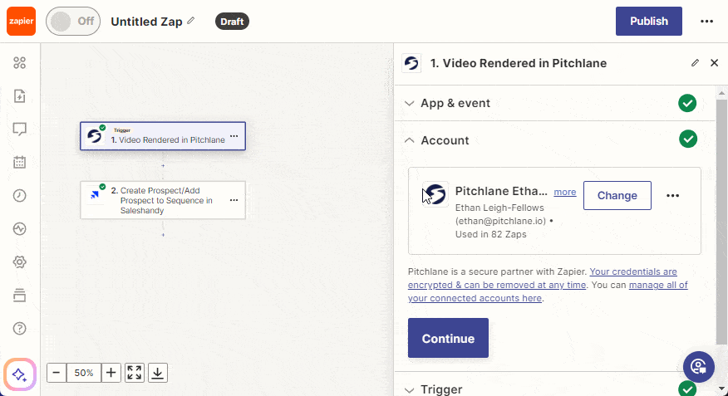Zoom in with the plus button
The width and height of the screenshot is (728, 396).
tap(111, 373)
